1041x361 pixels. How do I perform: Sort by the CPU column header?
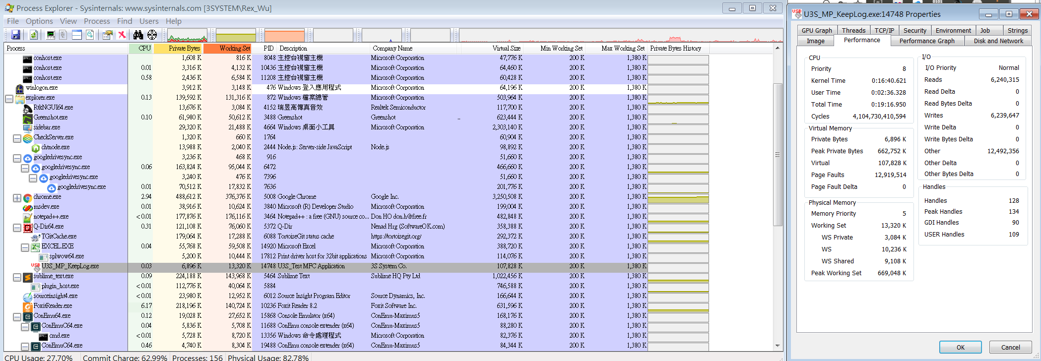[x=141, y=48]
